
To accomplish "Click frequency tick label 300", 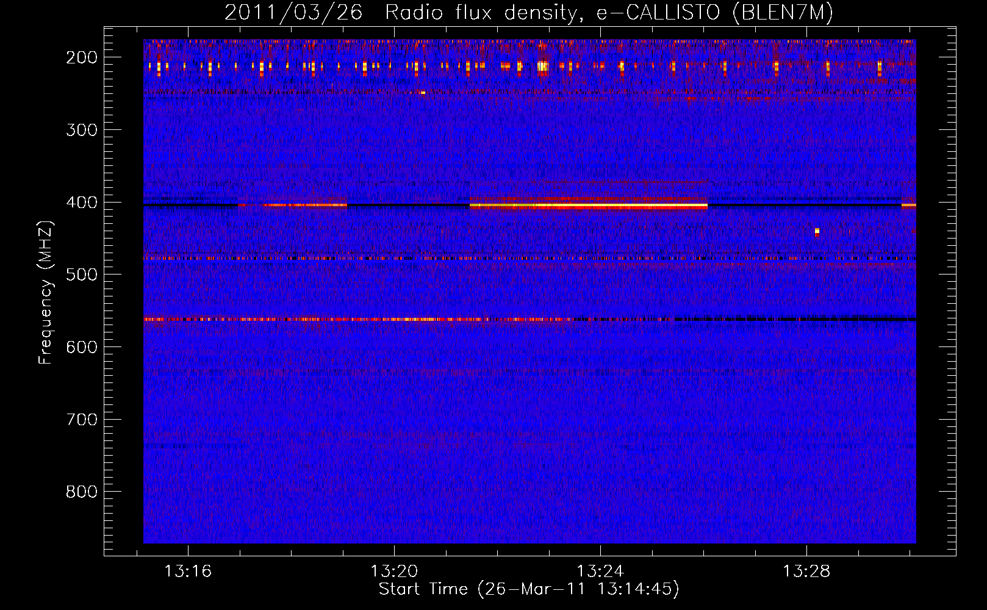I will (x=82, y=130).
